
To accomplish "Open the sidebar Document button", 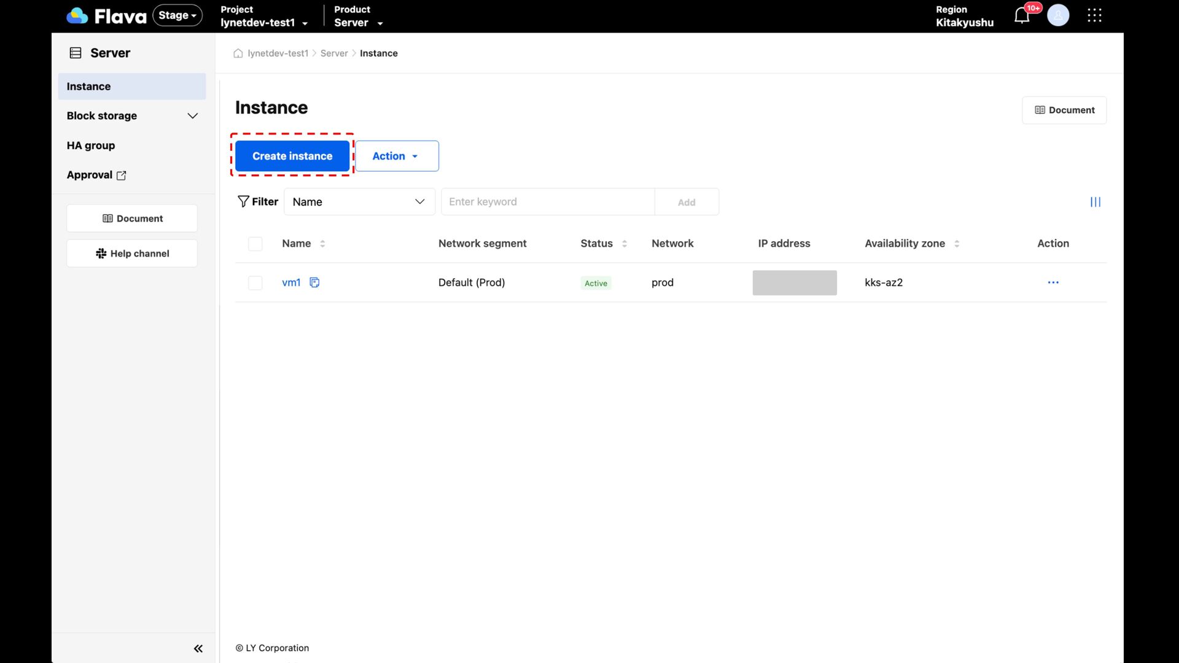I will 132,219.
